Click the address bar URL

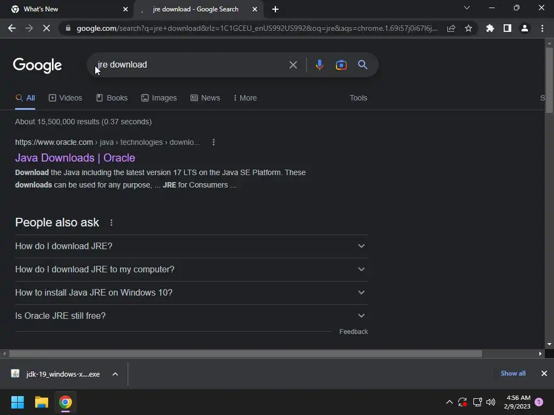click(x=257, y=28)
